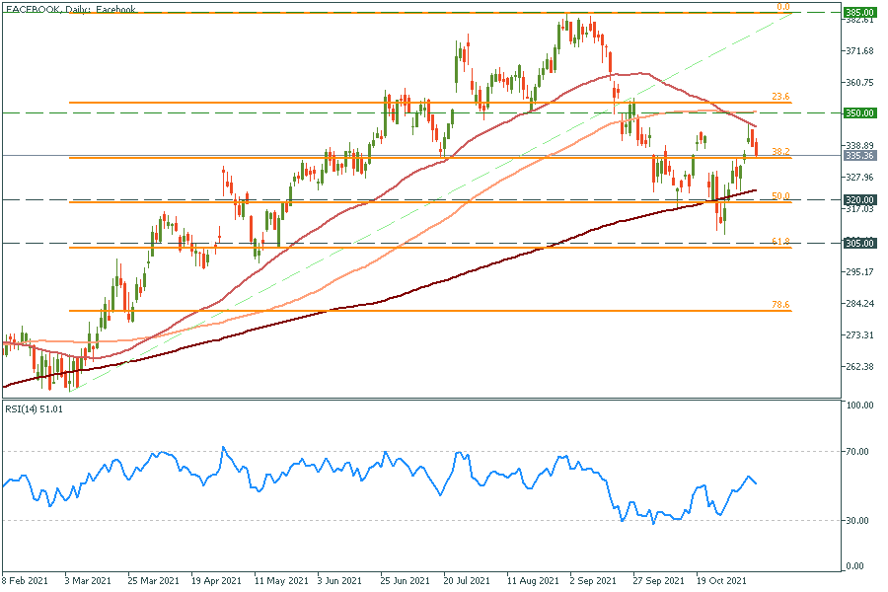
Task: Click the 19 Oct 2021 date label
Action: (x=720, y=582)
